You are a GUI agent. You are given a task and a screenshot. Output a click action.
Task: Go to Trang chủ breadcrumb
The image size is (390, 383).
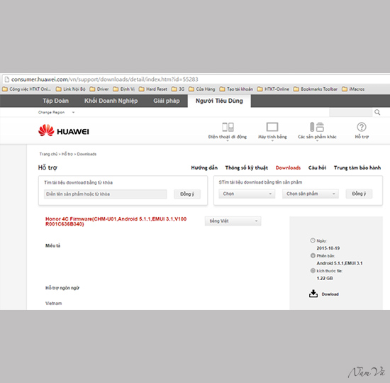click(48, 154)
